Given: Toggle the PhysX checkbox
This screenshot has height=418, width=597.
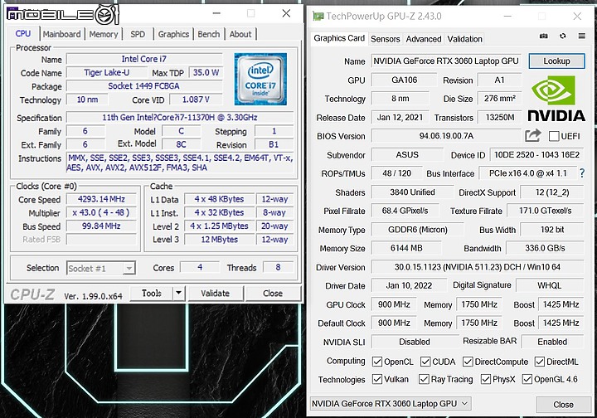Looking at the screenshot, I should [485, 379].
